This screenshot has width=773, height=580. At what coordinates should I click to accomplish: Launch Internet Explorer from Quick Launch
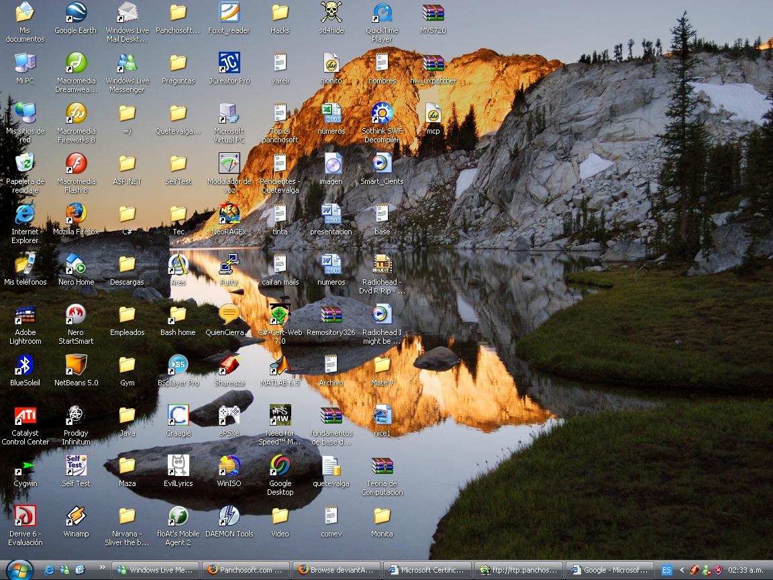pos(49,570)
